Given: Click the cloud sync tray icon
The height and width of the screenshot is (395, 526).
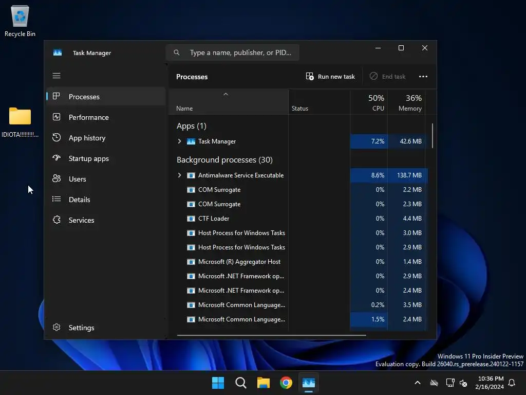Looking at the screenshot, I should 434,383.
